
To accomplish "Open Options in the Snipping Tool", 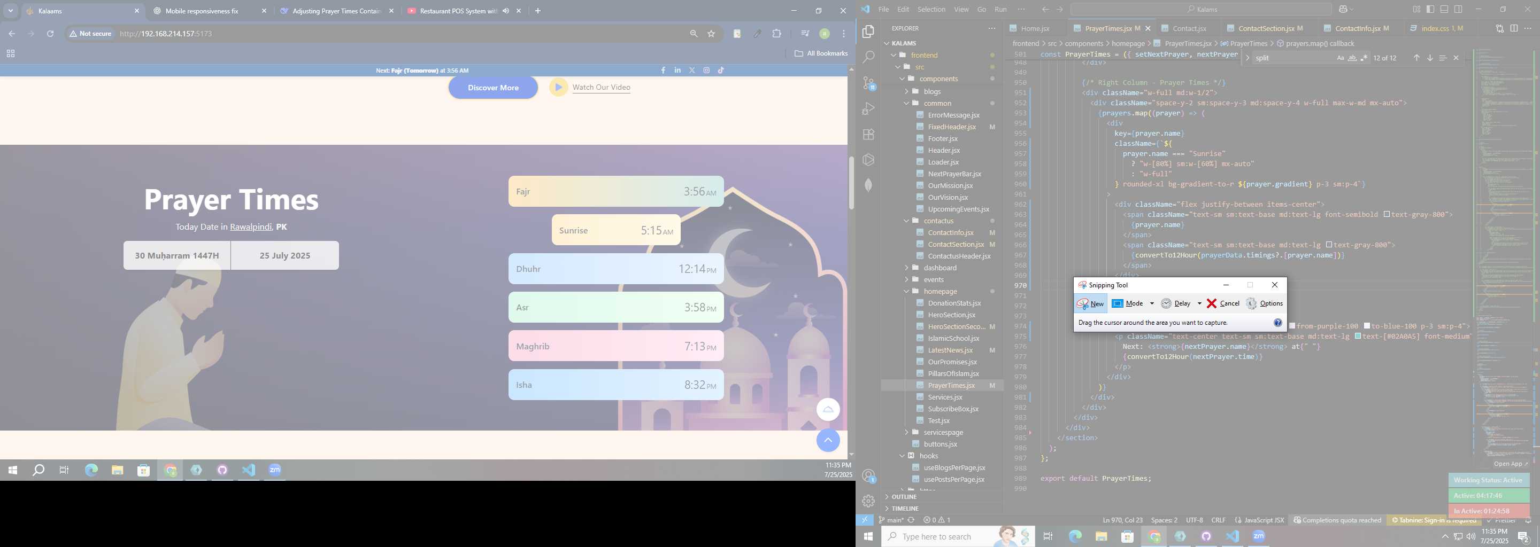I will click(x=1265, y=303).
